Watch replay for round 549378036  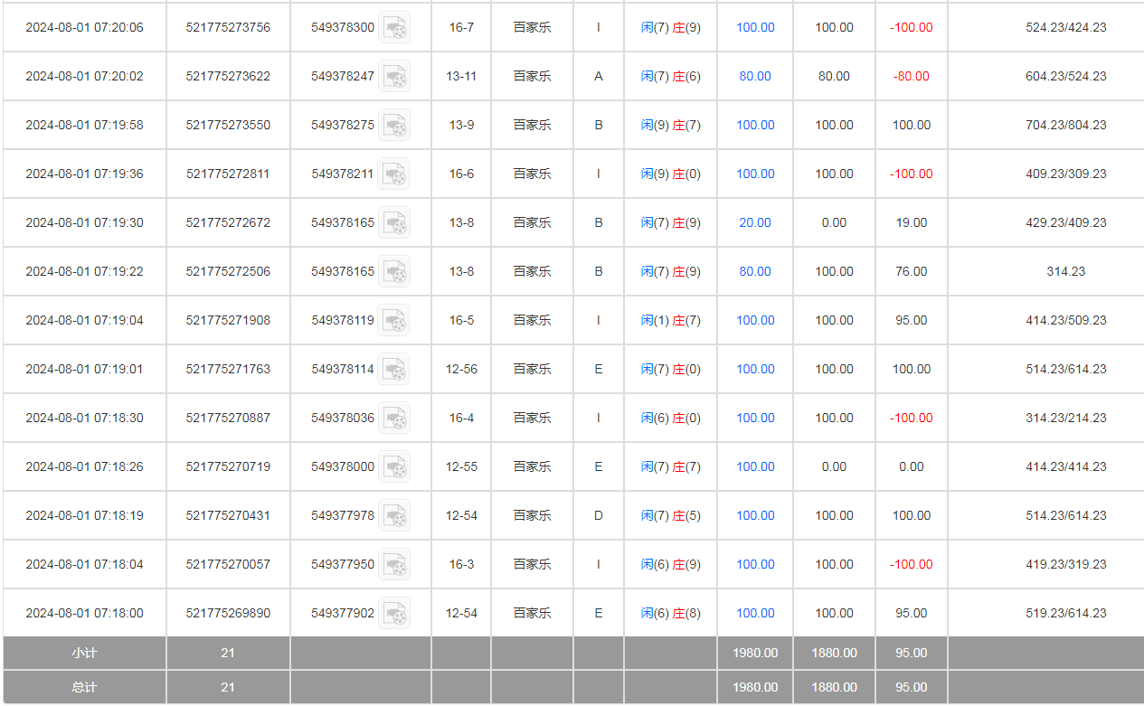[394, 419]
